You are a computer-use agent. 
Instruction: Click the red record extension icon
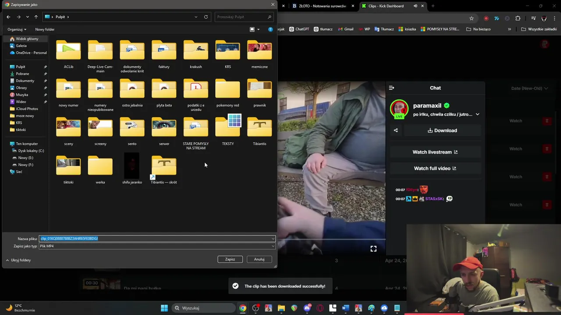pos(486,18)
